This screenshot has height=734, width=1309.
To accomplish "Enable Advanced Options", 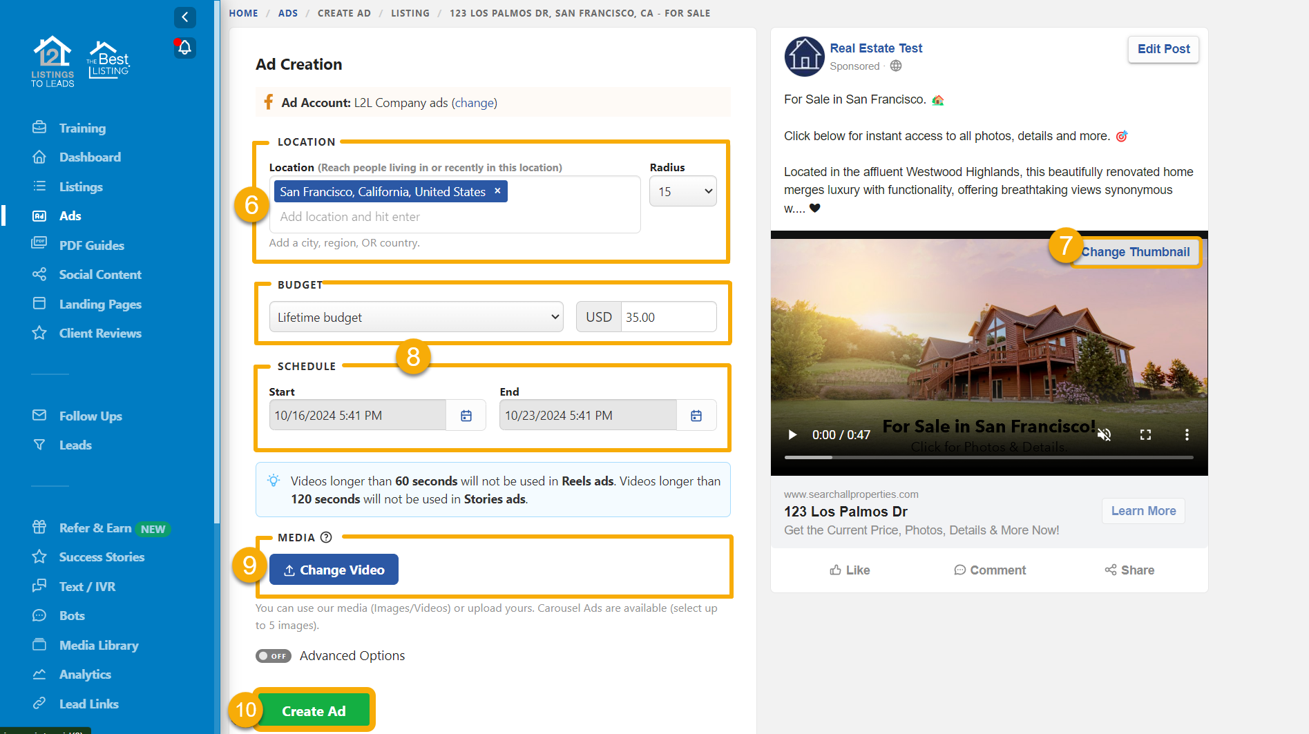I will click(x=273, y=656).
